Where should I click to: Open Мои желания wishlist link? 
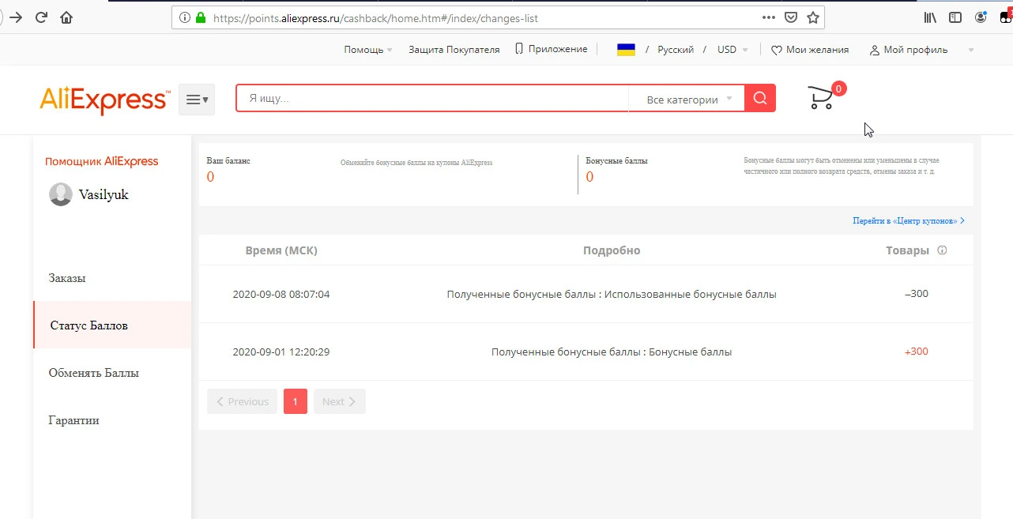810,50
